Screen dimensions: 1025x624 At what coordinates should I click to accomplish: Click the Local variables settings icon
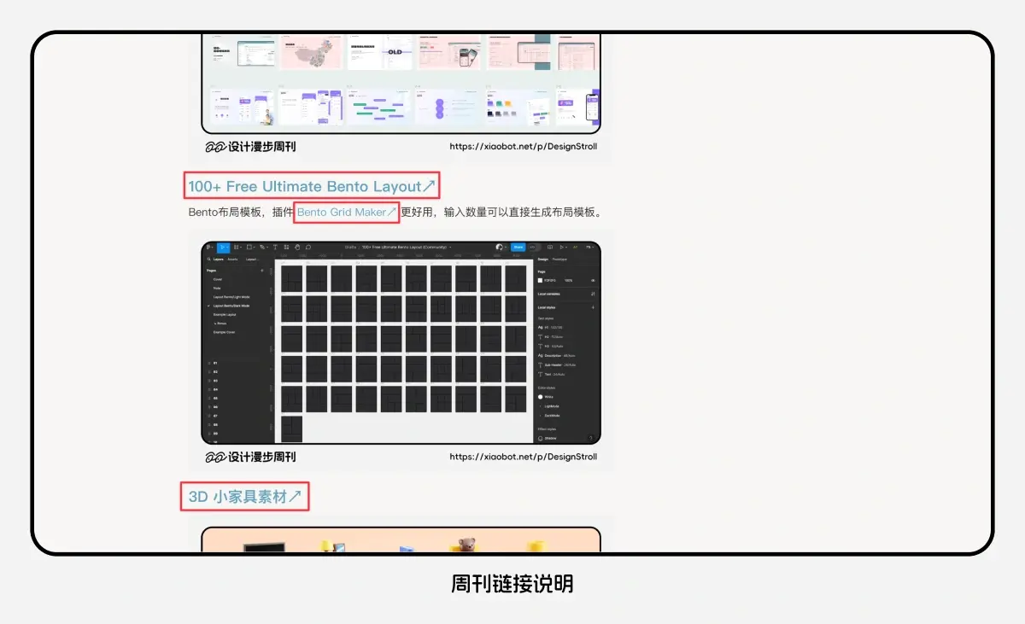click(593, 294)
